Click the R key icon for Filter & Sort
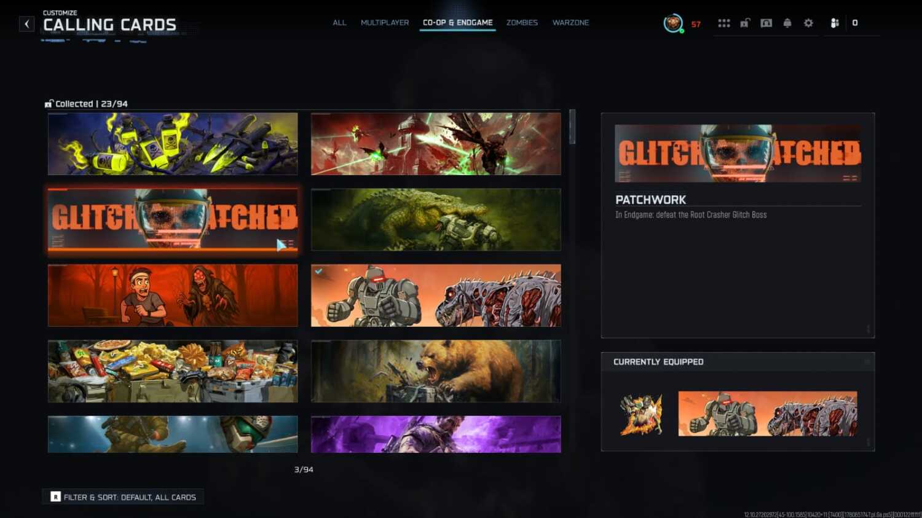This screenshot has height=518, width=922. coord(55,497)
